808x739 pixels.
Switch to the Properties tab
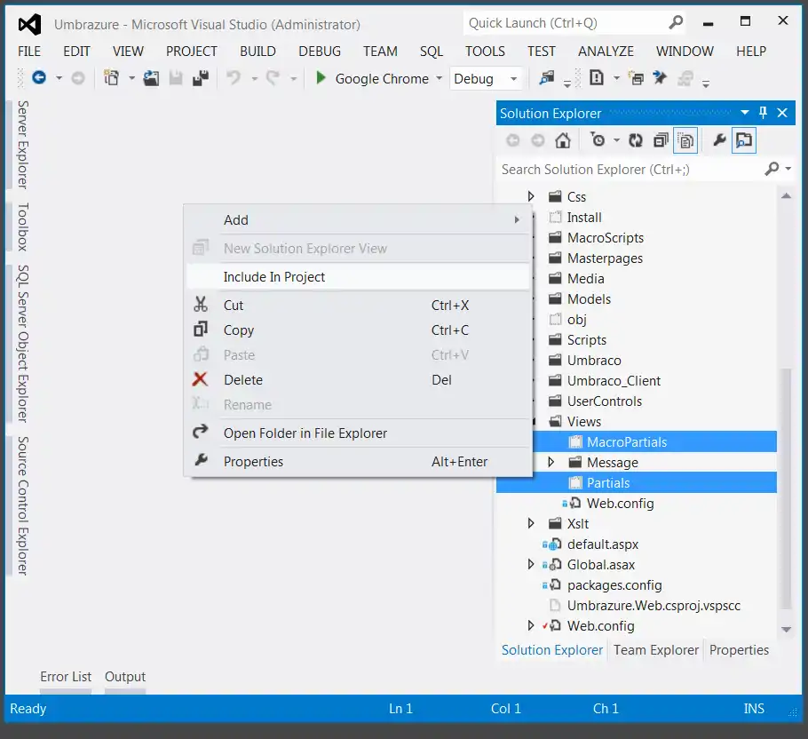[x=739, y=650]
